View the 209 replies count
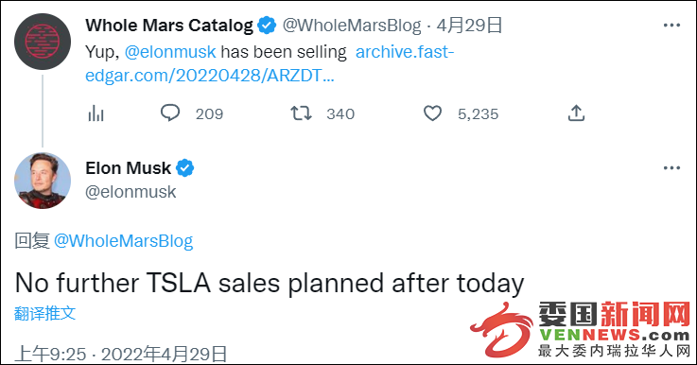This screenshot has width=697, height=365. (x=209, y=114)
